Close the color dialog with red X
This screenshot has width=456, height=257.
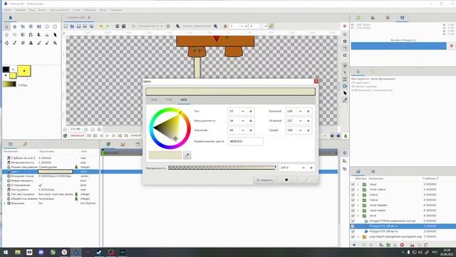(316, 81)
